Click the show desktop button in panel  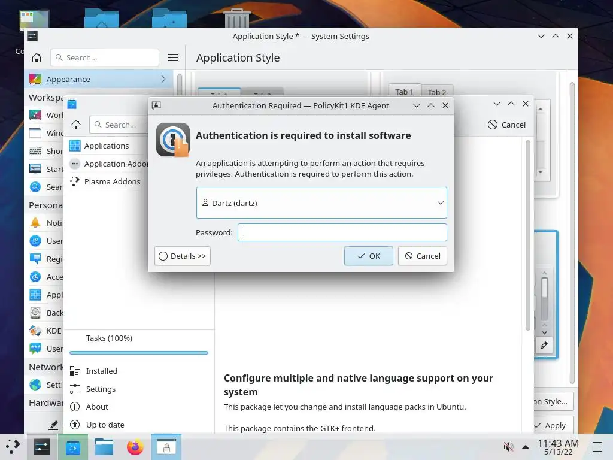597,447
